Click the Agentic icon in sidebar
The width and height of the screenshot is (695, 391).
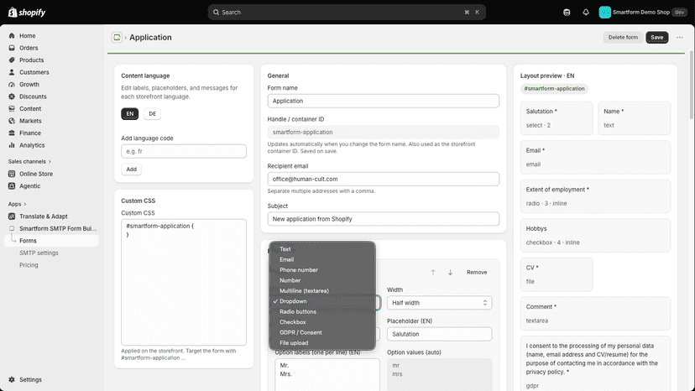pyautogui.click(x=12, y=186)
